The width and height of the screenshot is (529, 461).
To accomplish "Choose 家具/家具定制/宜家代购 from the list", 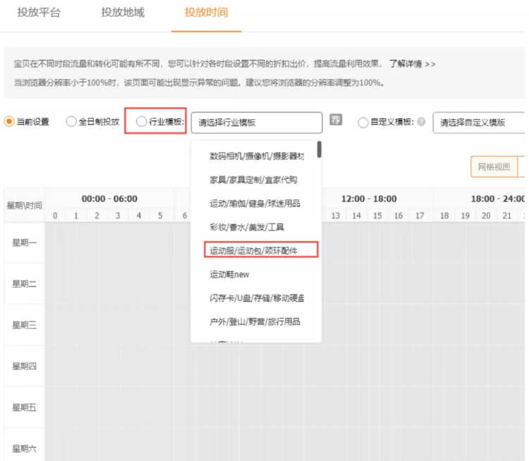I will point(253,180).
